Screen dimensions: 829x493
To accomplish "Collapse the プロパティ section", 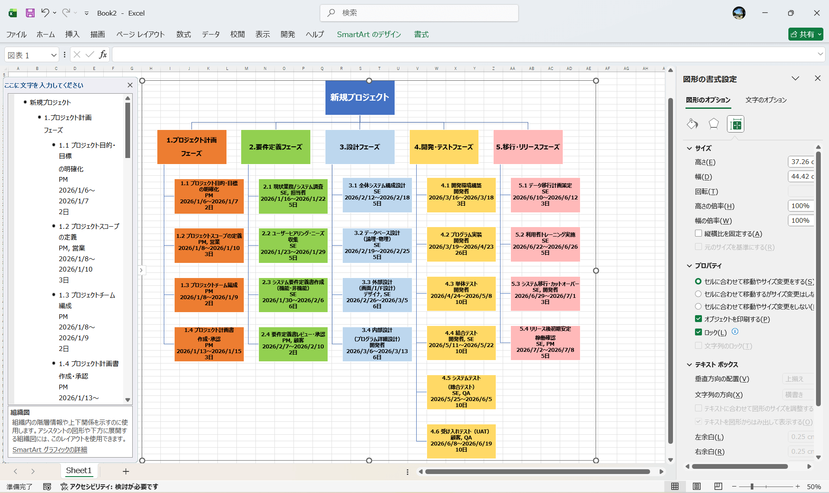I will pos(689,266).
